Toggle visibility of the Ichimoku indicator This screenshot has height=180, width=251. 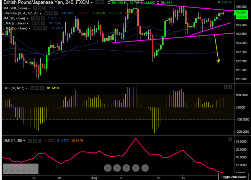46,13
